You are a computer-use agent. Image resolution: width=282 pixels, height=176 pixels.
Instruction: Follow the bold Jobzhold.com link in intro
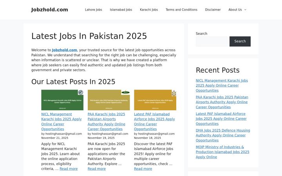click(64, 50)
